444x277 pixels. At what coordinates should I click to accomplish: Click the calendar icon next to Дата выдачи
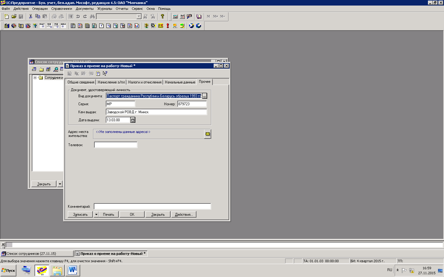coord(133,120)
